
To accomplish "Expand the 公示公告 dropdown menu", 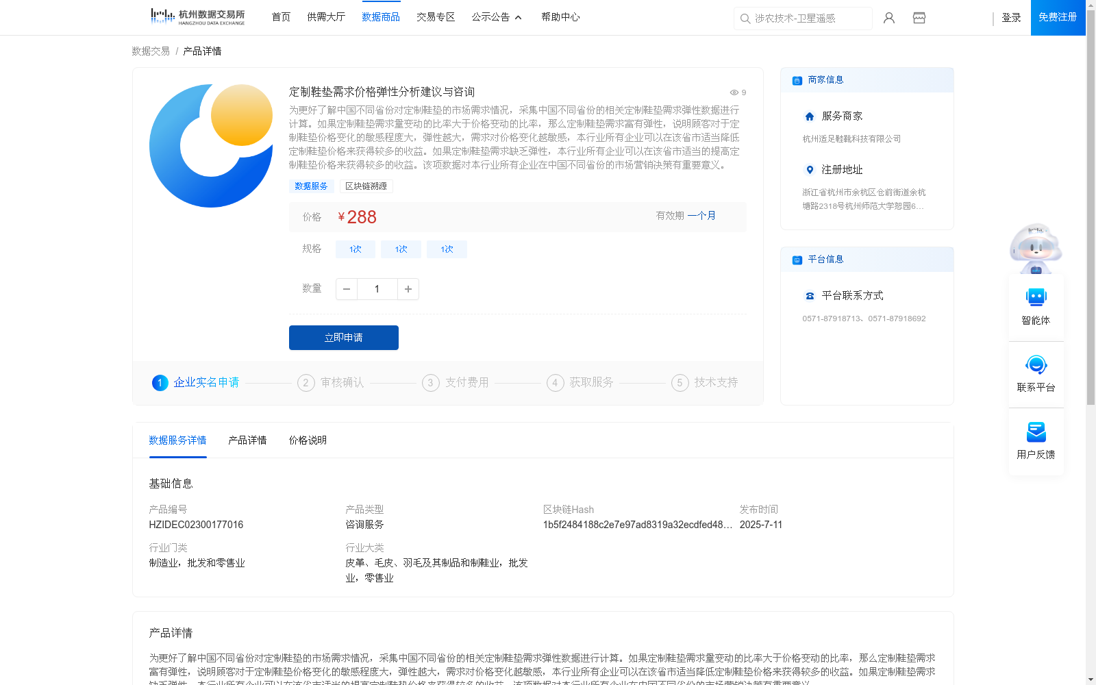I will click(x=497, y=17).
